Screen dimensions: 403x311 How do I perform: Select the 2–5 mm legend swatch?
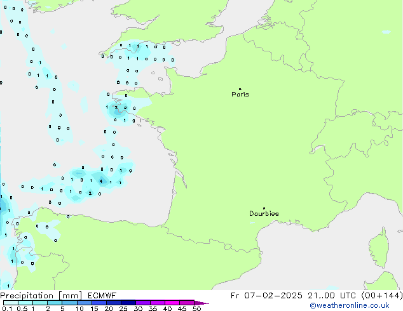click(x=55, y=303)
